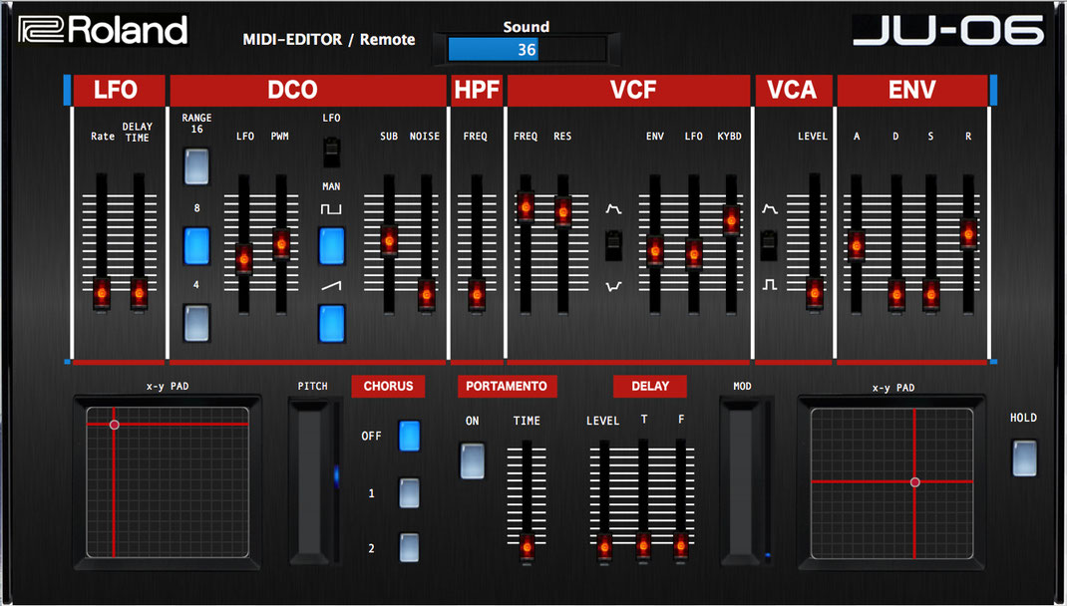The image size is (1067, 606).
Task: Enable the DCO Range 4 button
Action: tap(196, 323)
